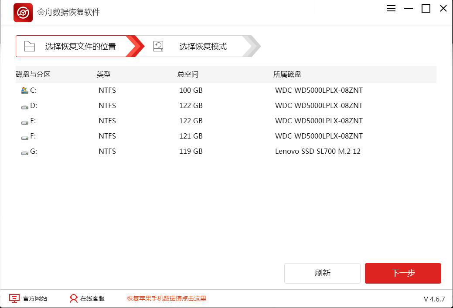This screenshot has height=308, width=453.
Task: Click the monitor icon by 官方网站
Action: [14, 298]
